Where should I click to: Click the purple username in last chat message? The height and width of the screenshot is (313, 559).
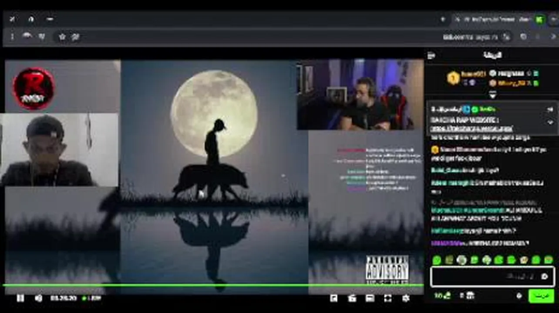(446, 243)
